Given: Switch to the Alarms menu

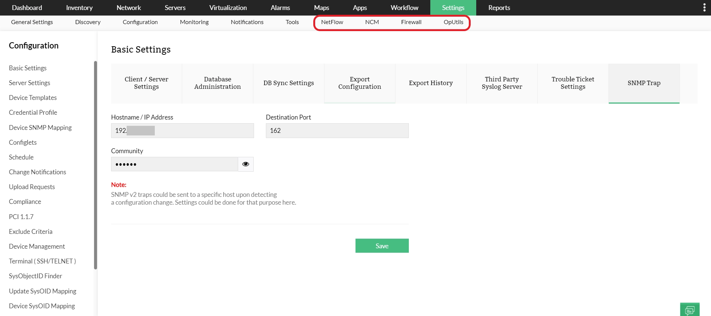Looking at the screenshot, I should (280, 8).
